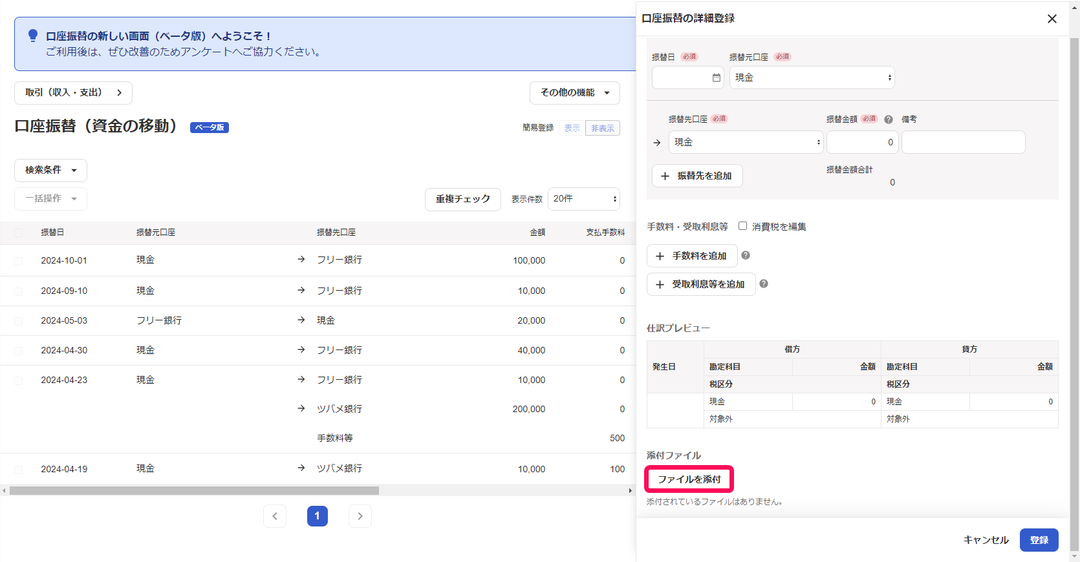1080x562 pixels.
Task: Click the help icon next to 振替金額
Action: pyautogui.click(x=889, y=120)
